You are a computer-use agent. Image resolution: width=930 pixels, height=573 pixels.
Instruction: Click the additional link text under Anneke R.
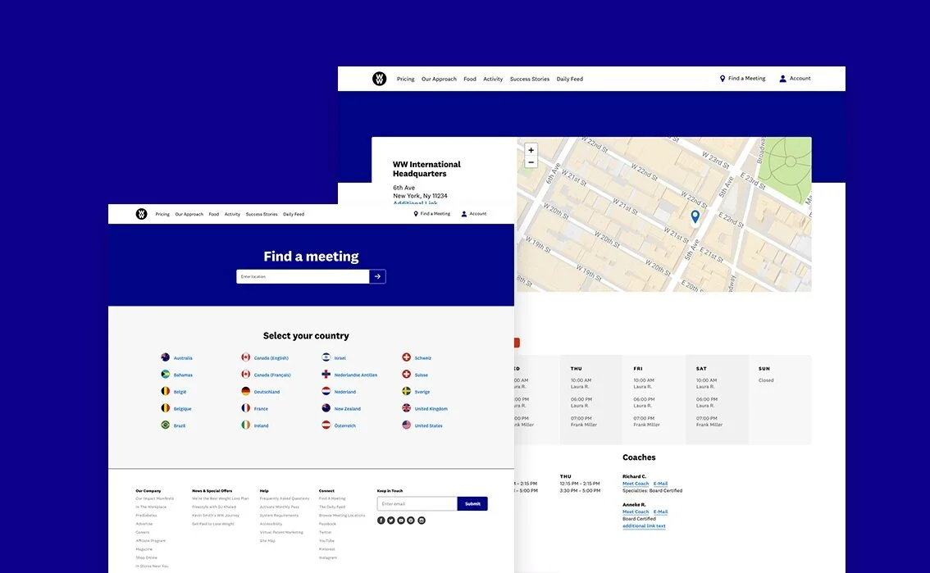(x=644, y=526)
